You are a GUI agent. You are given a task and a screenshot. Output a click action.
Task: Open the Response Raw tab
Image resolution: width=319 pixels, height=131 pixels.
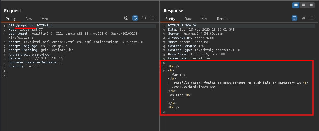[188, 19]
